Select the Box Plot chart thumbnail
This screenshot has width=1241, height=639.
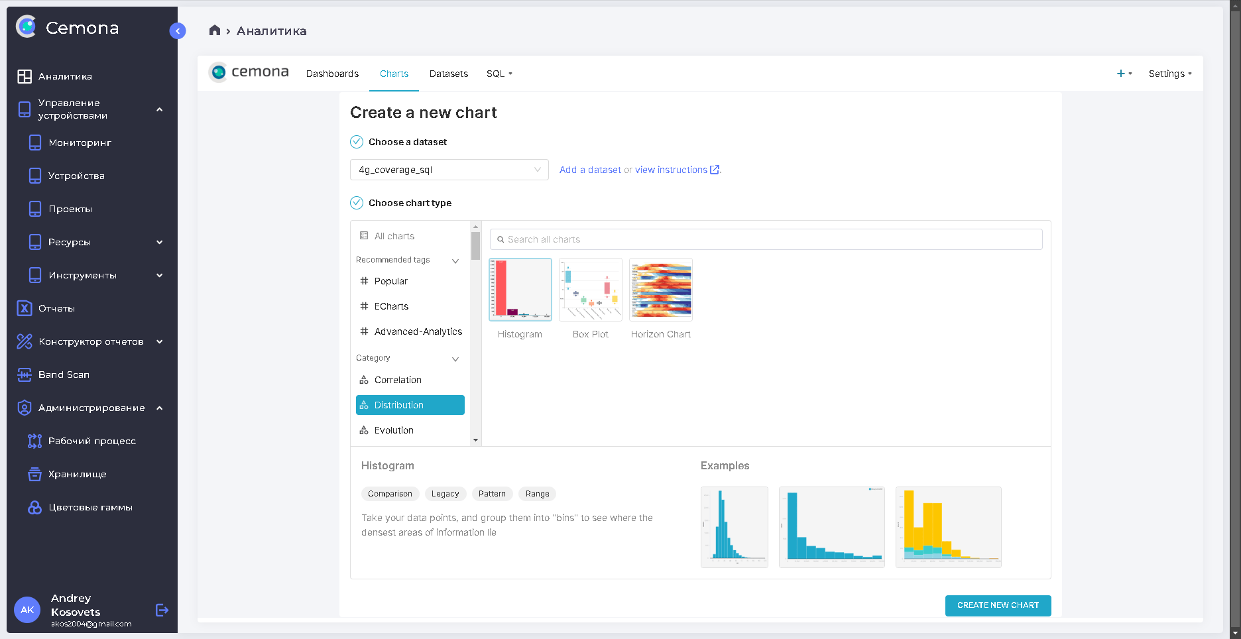pos(590,290)
